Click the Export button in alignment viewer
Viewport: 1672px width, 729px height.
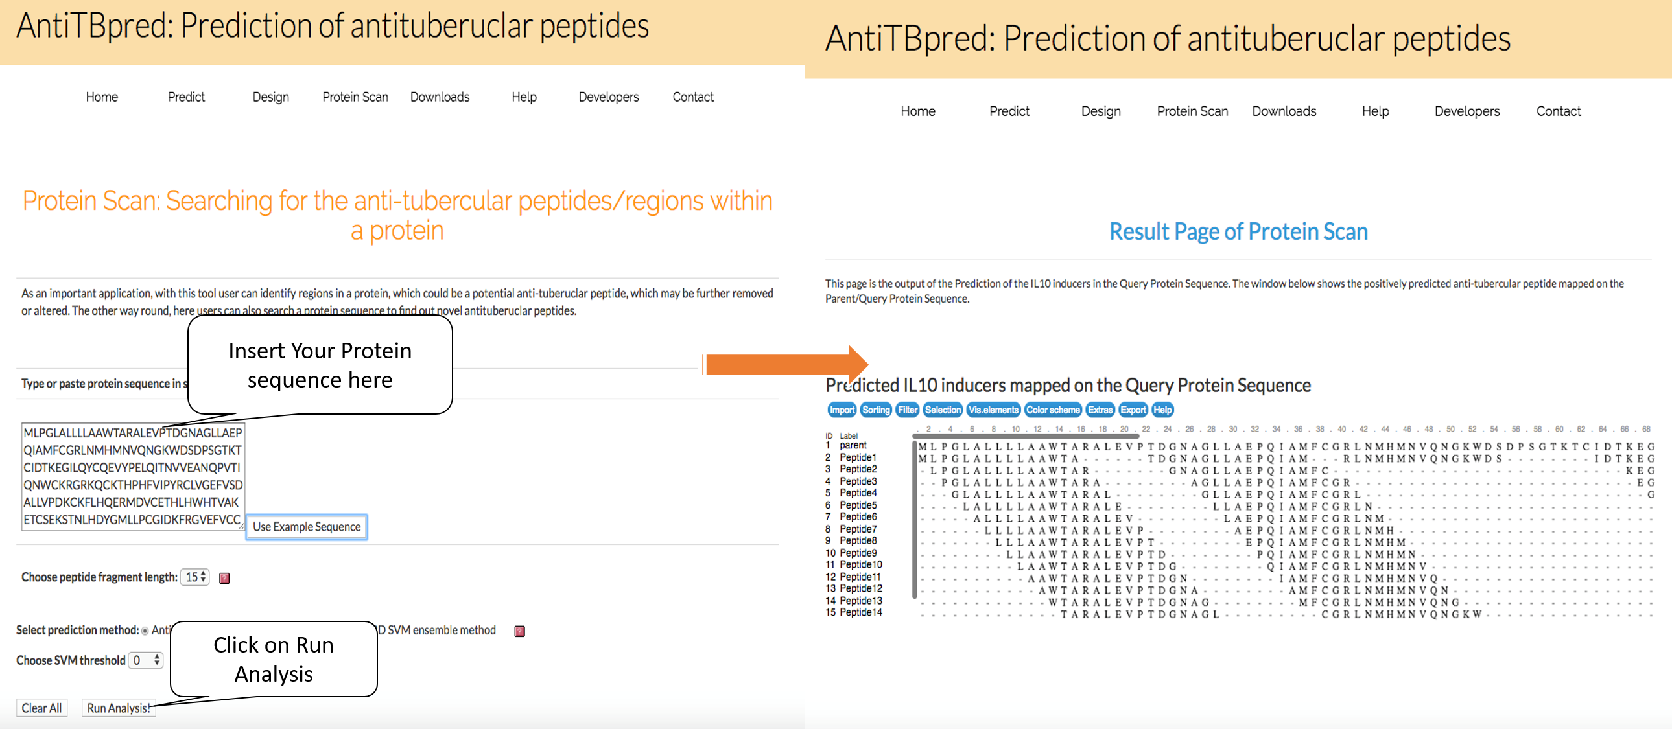pyautogui.click(x=1133, y=410)
